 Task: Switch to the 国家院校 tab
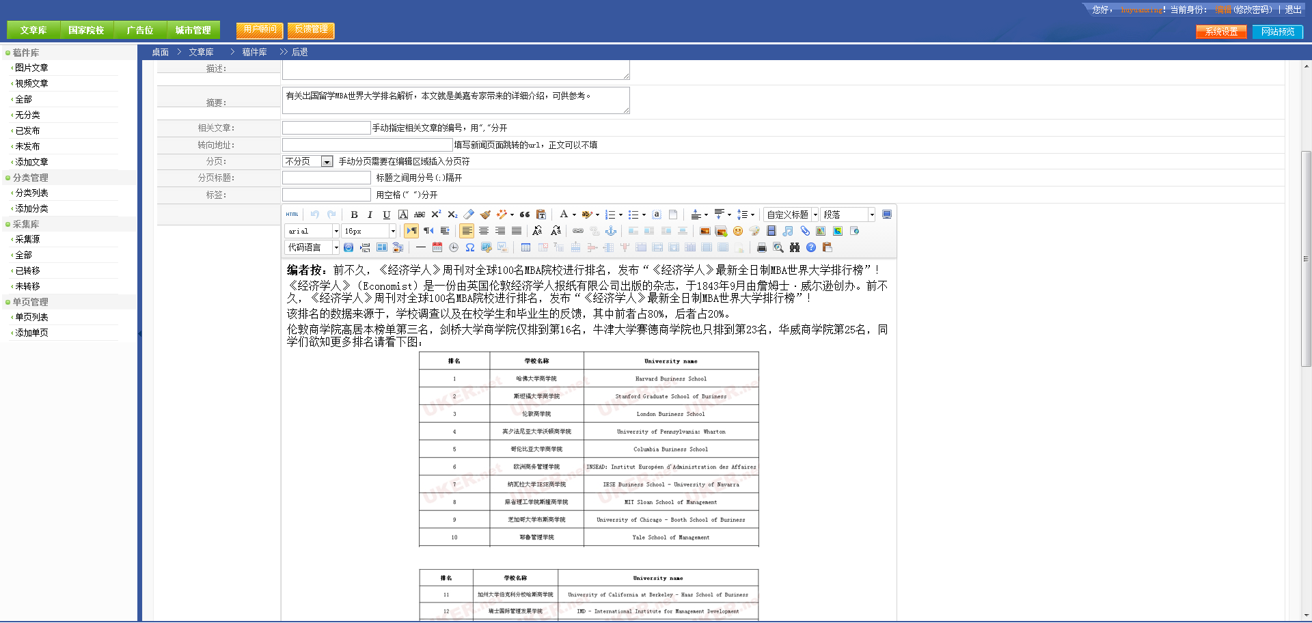[86, 30]
